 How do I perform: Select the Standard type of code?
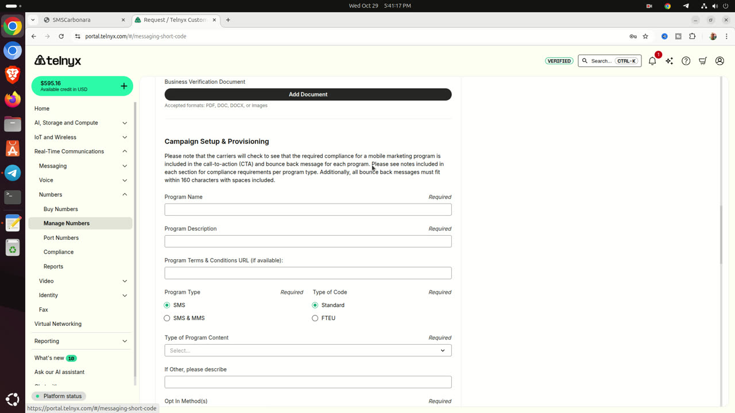pos(315,305)
